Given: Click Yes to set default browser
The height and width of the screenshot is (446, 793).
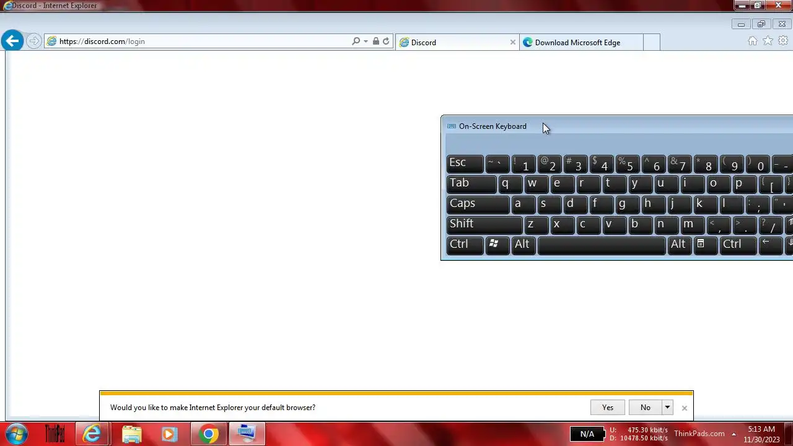Looking at the screenshot, I should [x=608, y=407].
